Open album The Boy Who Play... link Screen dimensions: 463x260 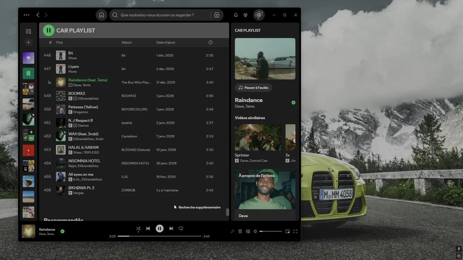[136, 82]
